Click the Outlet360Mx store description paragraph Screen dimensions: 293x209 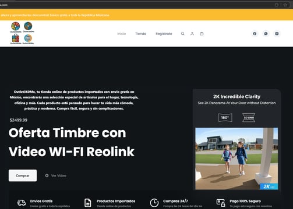[74, 100]
